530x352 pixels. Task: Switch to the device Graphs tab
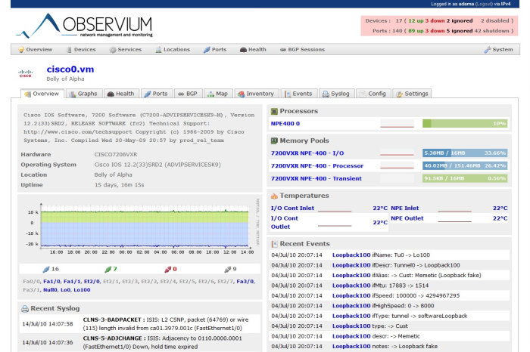83,94
